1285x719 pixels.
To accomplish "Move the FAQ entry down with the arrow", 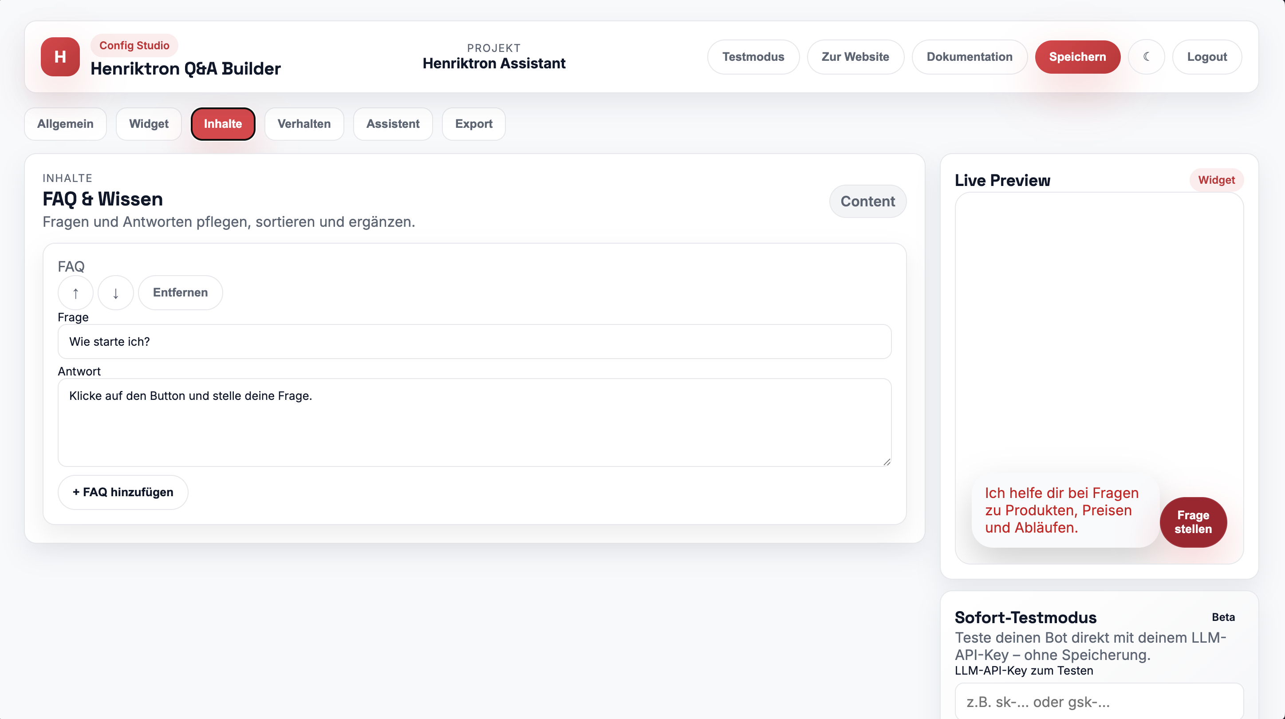I will pos(115,292).
